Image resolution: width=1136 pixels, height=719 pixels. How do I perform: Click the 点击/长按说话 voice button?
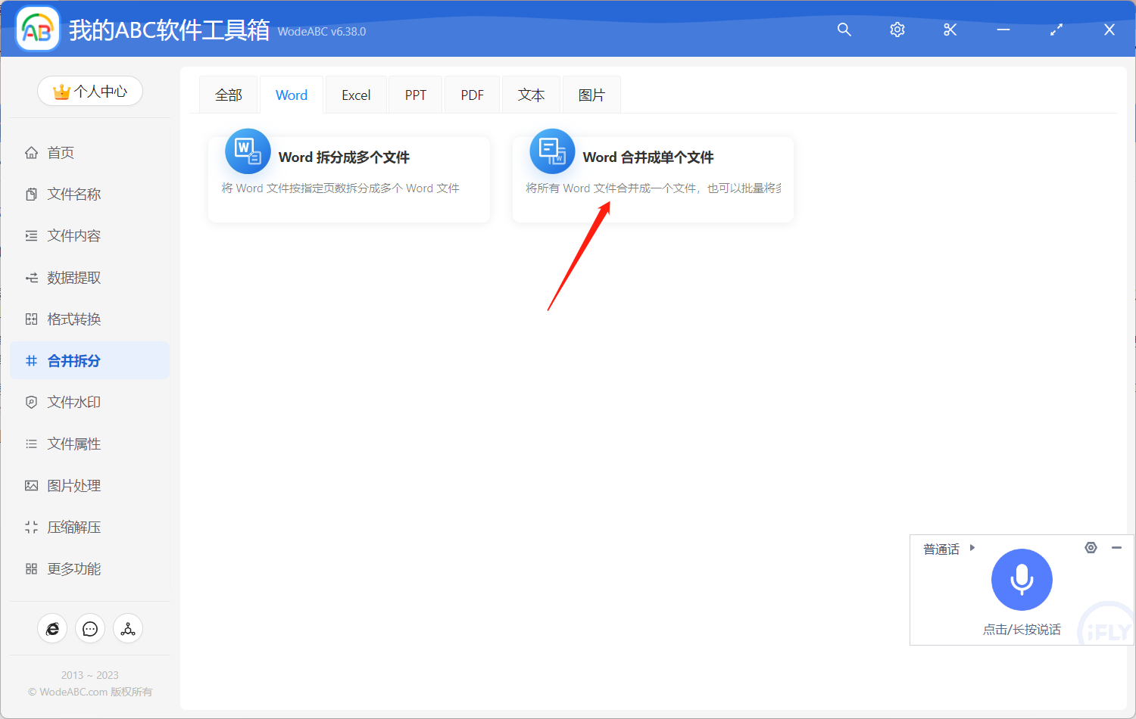coord(1022,580)
